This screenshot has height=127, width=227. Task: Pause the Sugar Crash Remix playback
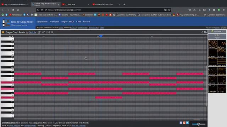tap(3, 32)
